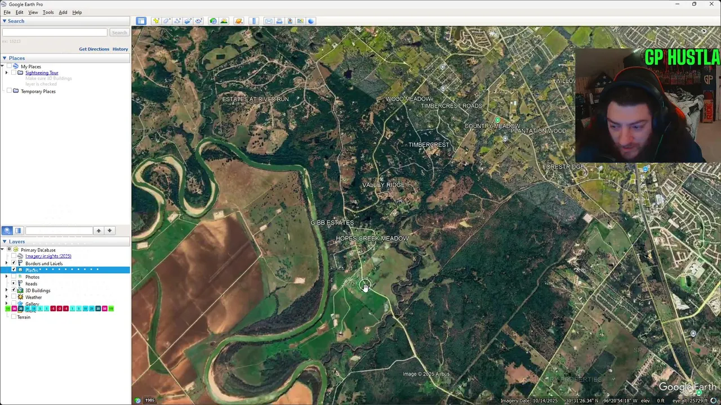Expand the 3D Buildings layer node
This screenshot has height=405, width=721.
click(x=7, y=290)
